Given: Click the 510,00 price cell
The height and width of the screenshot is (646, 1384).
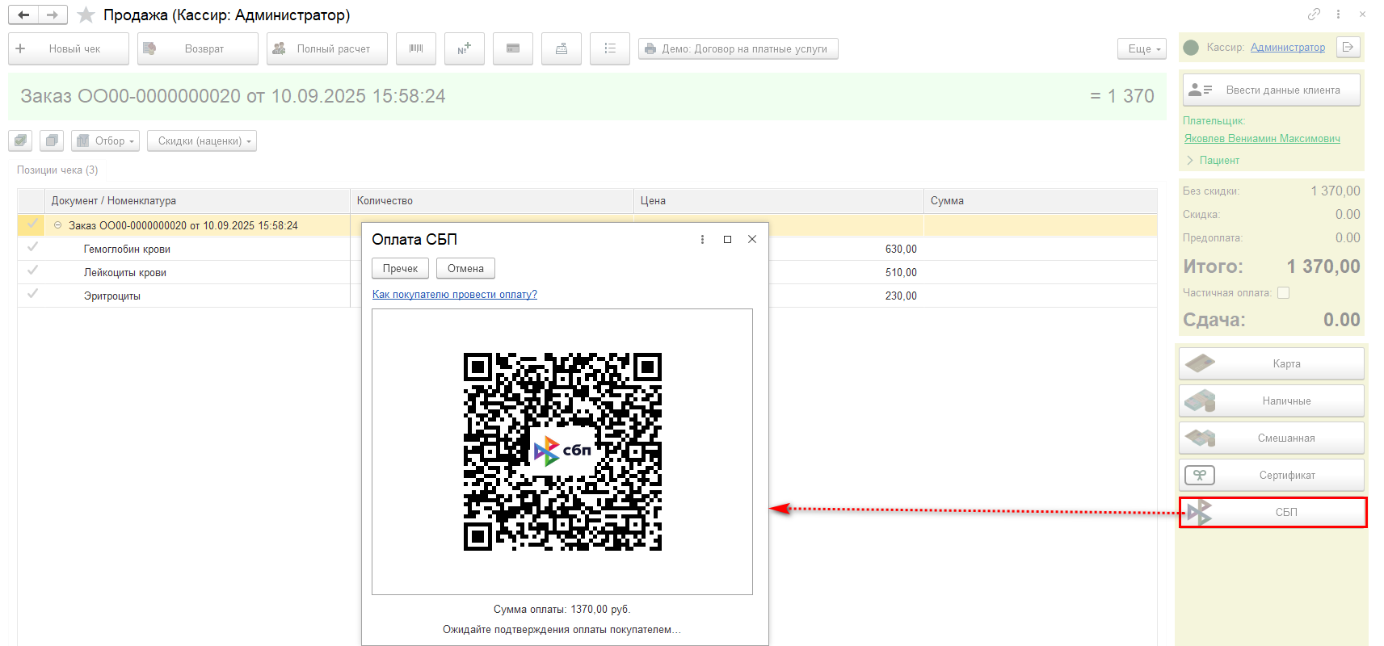Looking at the screenshot, I should [901, 272].
